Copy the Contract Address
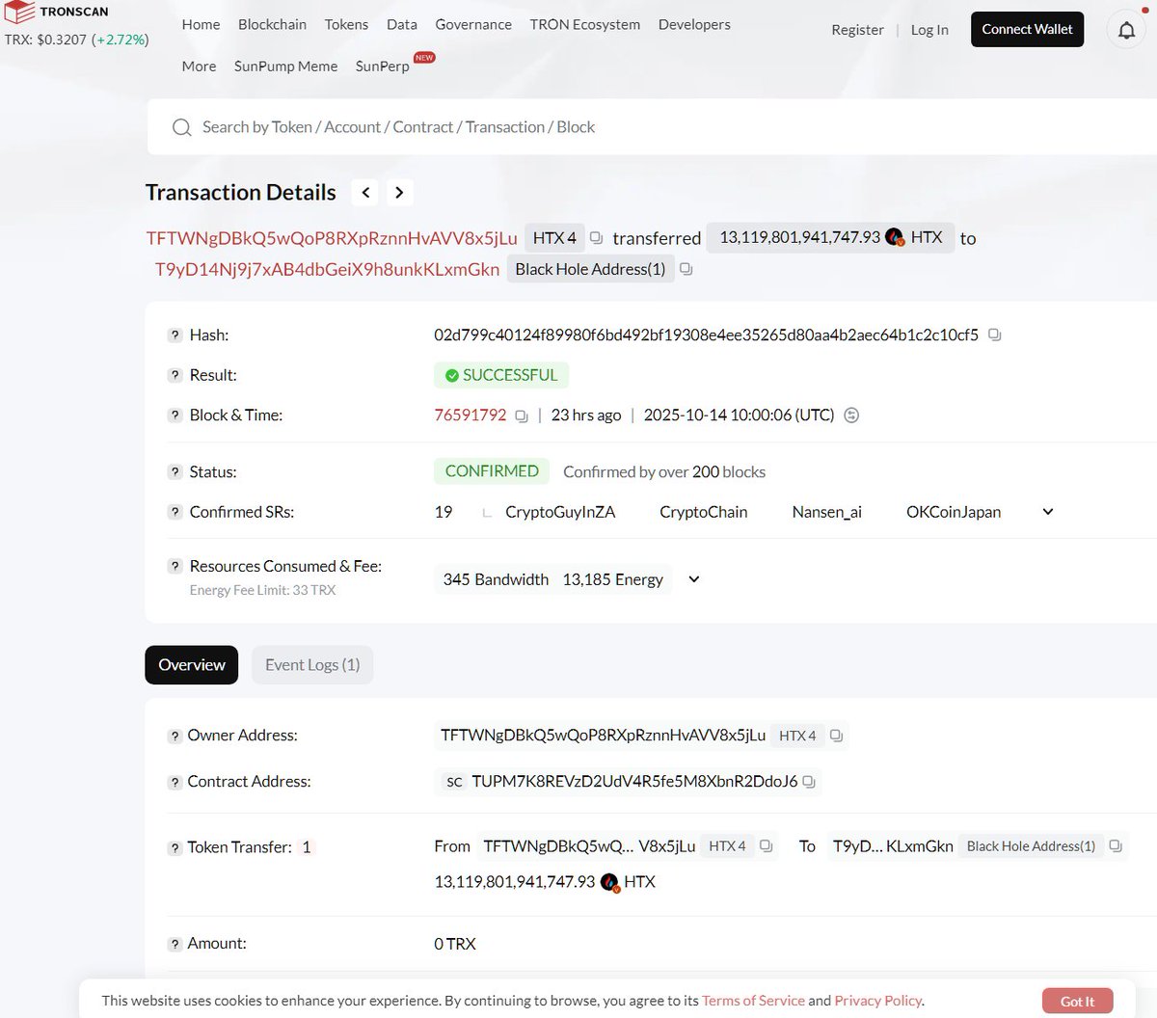Image resolution: width=1157 pixels, height=1018 pixels. tap(809, 782)
